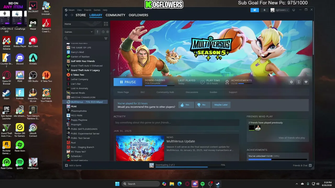Click View all friends who play
The height and width of the screenshot is (188, 335).
292,138
